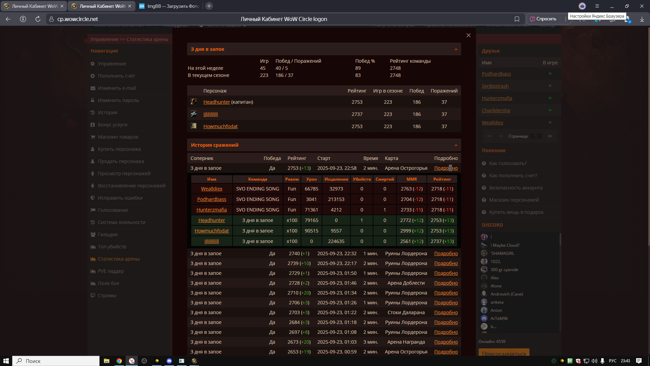Bookmark this page in the address bar
This screenshot has height=366, width=650.
click(x=517, y=19)
